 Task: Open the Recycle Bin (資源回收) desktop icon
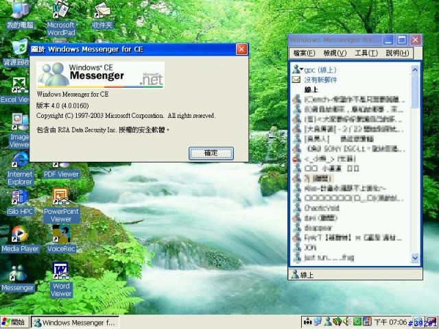[16, 53]
